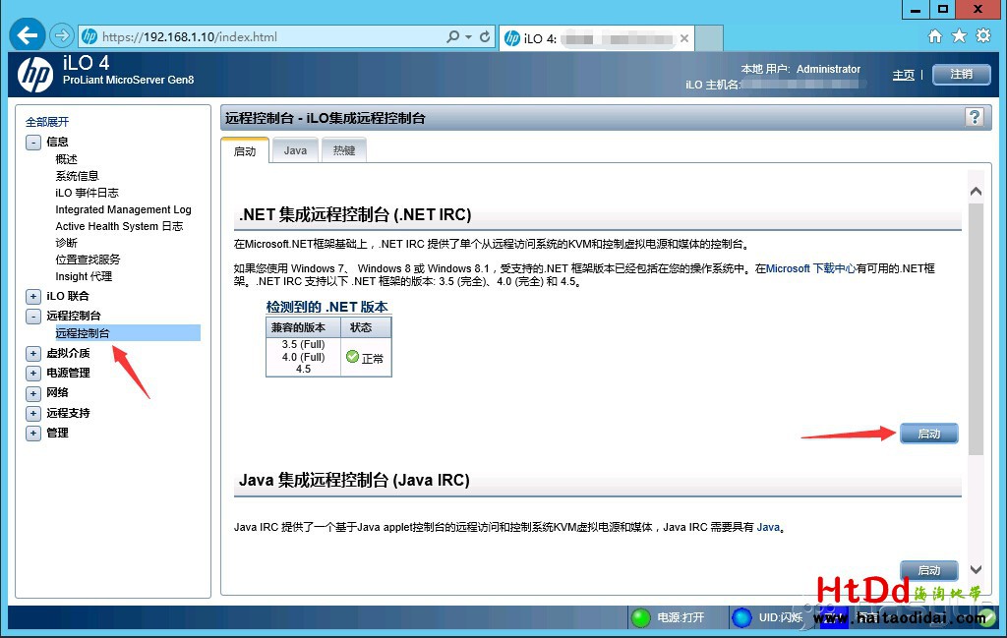Viewport: 1007px width, 638px height.
Task: Click the search magnifier in address bar
Action: tap(452, 36)
